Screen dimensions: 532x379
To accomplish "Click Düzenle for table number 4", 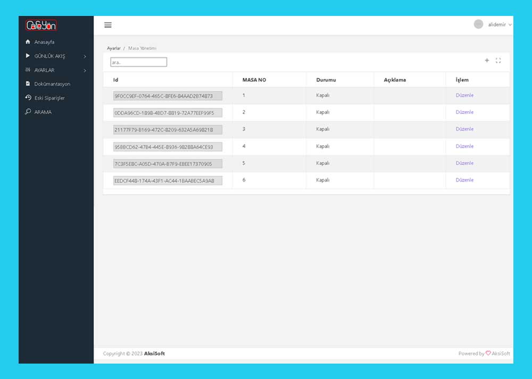I will (x=464, y=146).
